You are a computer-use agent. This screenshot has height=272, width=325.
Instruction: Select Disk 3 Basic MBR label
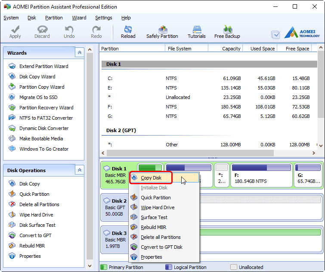click(115, 240)
